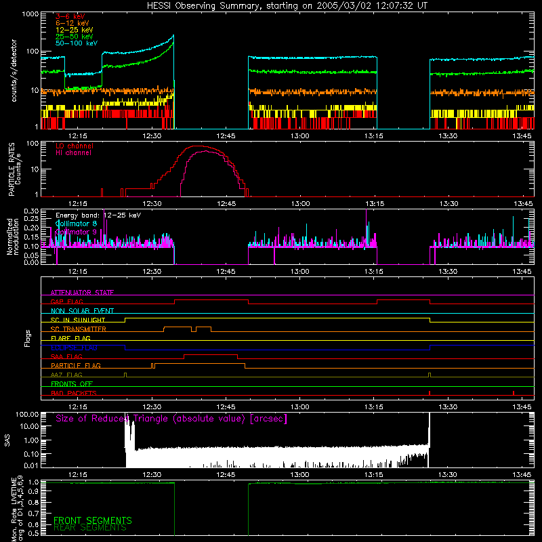The image size is (542, 542).
Task: Select the SC_TRANSMITTER flag label
Action: pyautogui.click(x=79, y=329)
